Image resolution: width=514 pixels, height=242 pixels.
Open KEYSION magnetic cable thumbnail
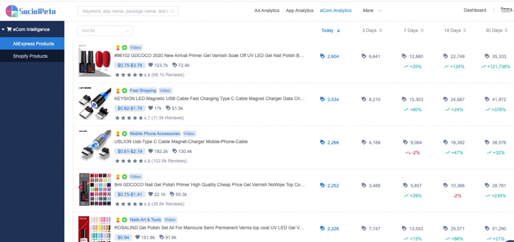click(x=94, y=103)
